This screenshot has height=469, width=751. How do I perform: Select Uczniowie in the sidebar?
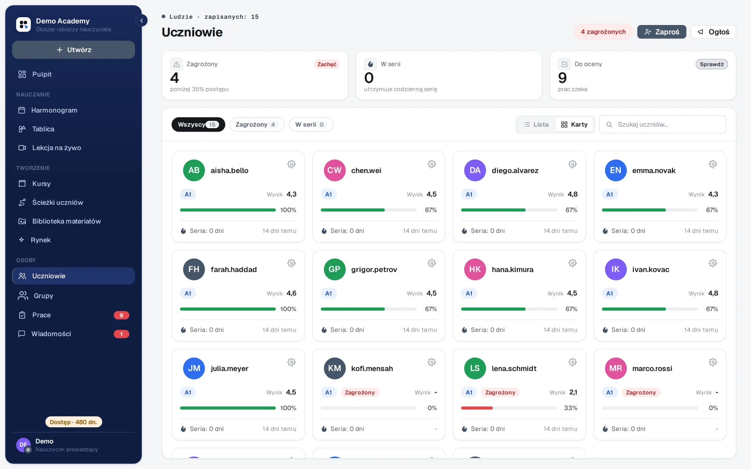click(74, 276)
